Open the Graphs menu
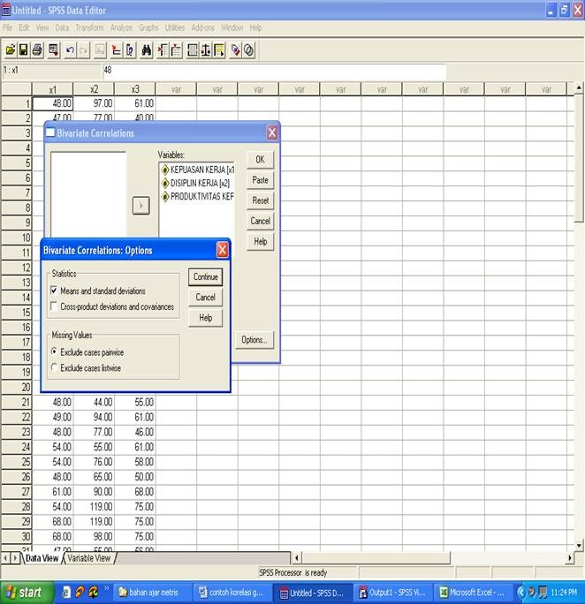 148,27
